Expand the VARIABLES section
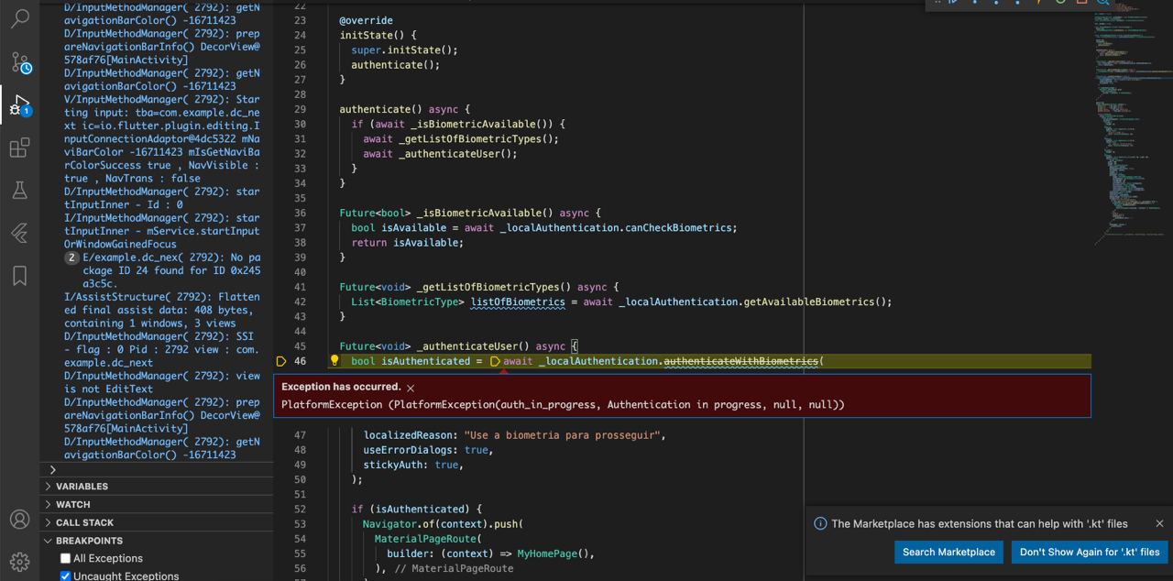 pos(156,487)
